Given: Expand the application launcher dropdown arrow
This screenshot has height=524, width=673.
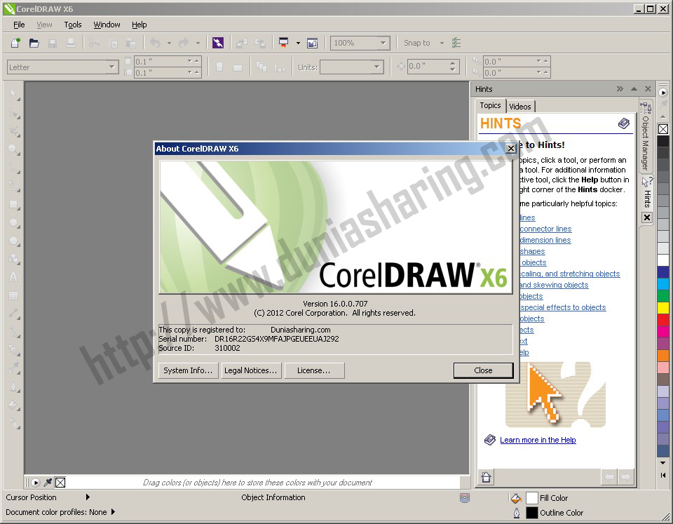Looking at the screenshot, I should click(298, 43).
